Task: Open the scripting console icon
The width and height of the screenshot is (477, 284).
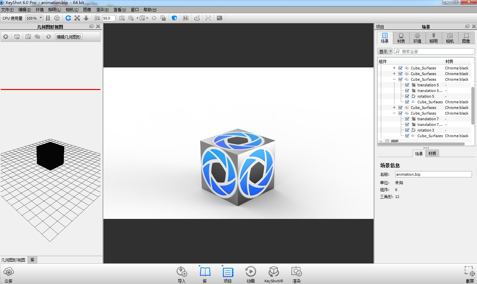Action: coord(220,18)
